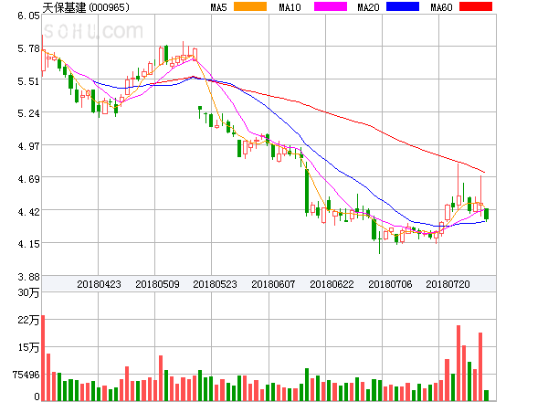Click the 15万 volume axis label
The width and height of the screenshot is (548, 402).
pyautogui.click(x=28, y=347)
